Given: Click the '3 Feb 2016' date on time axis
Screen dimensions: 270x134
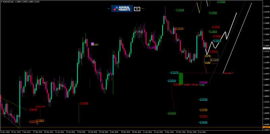Looking at the screenshot, I should (81, 132).
